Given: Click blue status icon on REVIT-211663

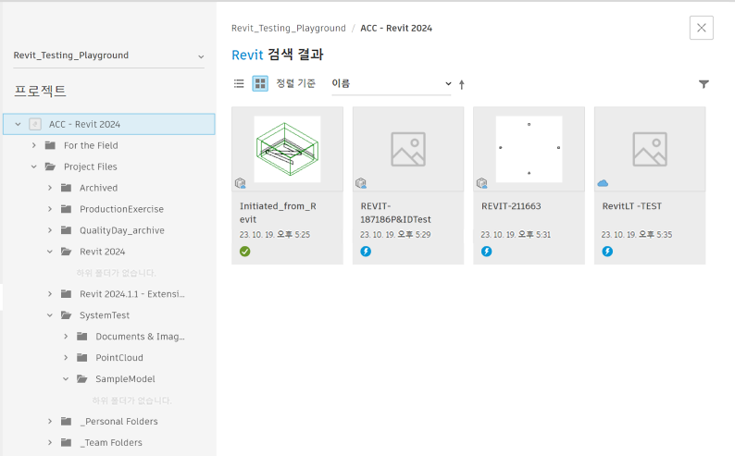Looking at the screenshot, I should point(487,252).
